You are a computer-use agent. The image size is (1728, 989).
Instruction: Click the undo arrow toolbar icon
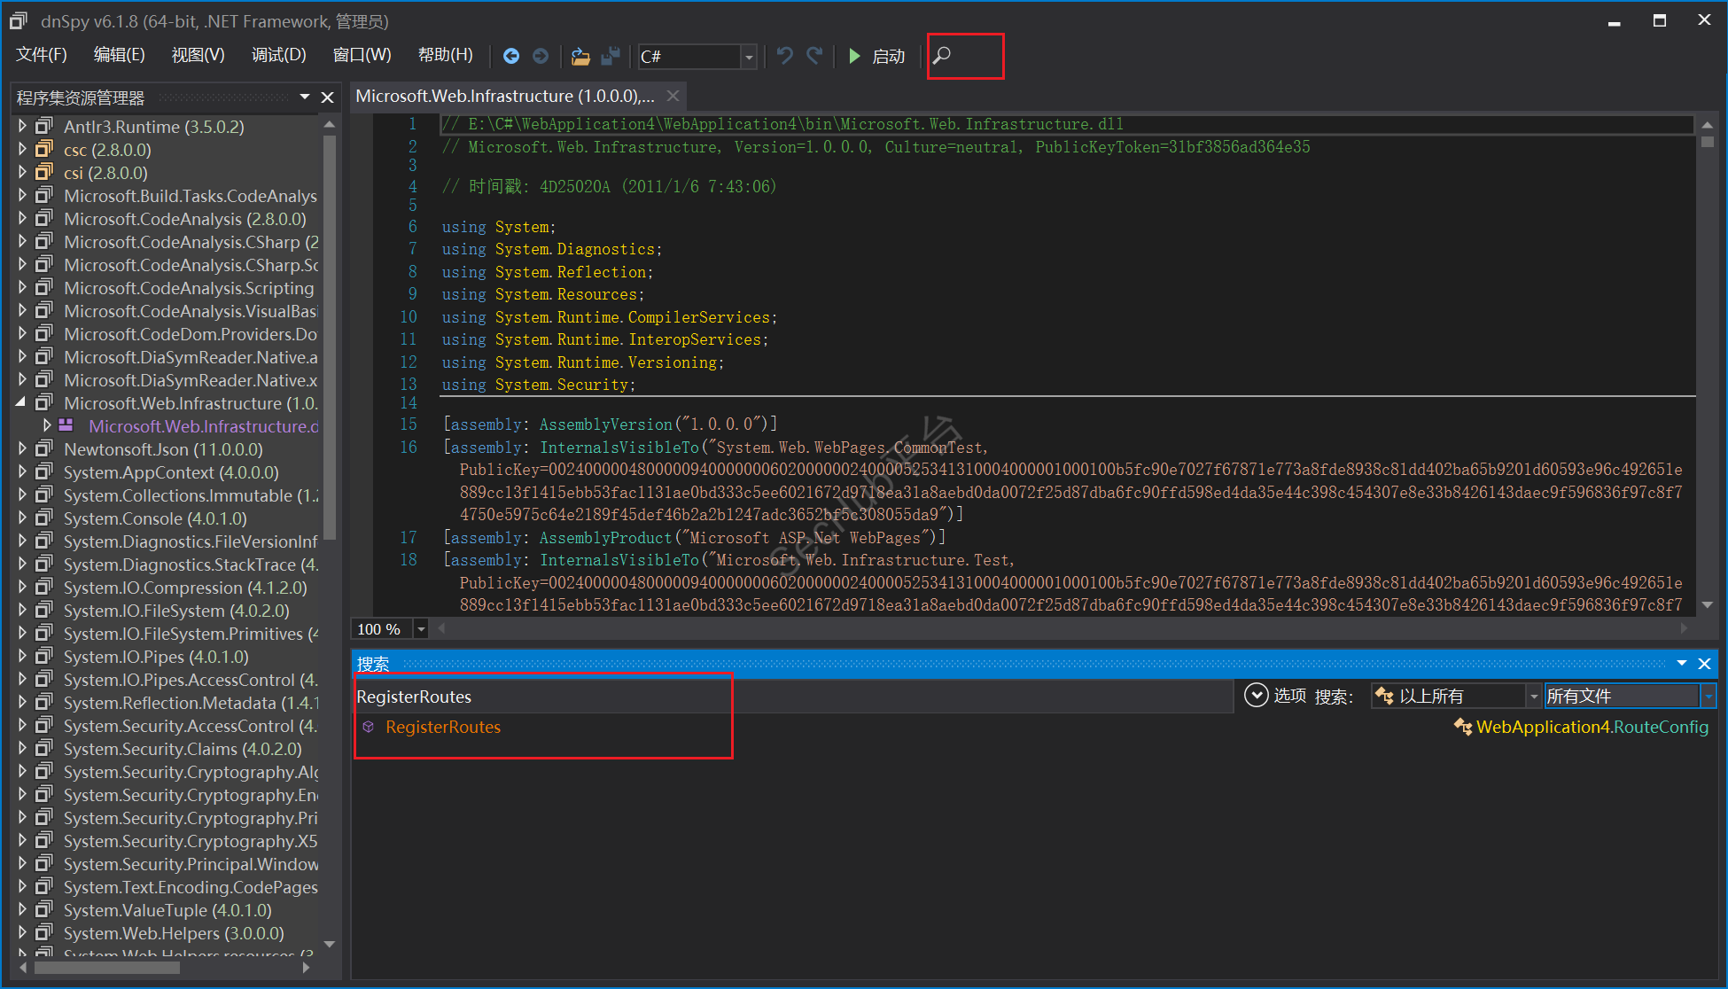tap(784, 56)
